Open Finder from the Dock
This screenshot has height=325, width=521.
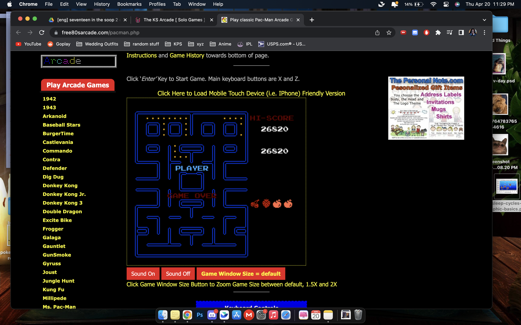pos(163,315)
